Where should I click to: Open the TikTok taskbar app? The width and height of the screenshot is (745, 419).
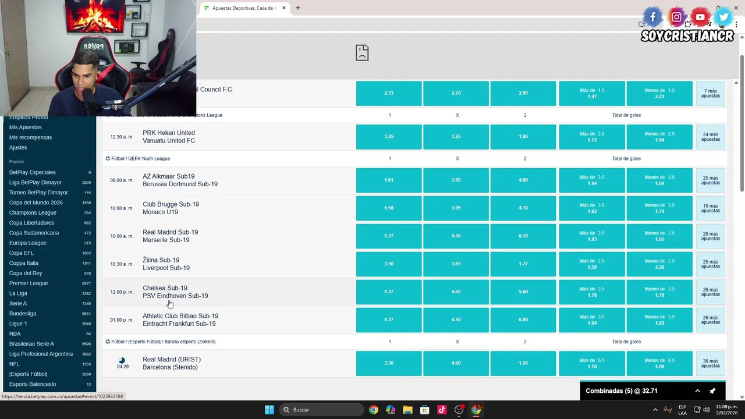[442, 410]
